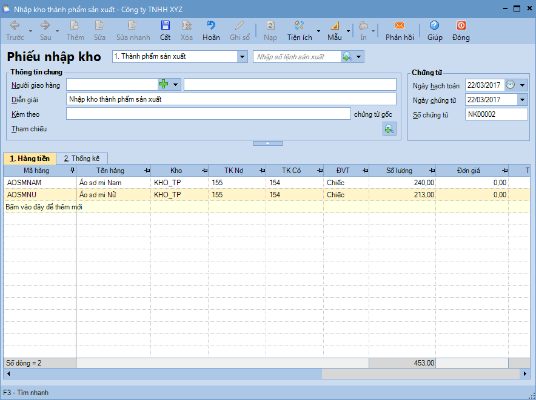This screenshot has height=400, width=536.
Task: Click the Hoãn undo icon
Action: coord(211,26)
